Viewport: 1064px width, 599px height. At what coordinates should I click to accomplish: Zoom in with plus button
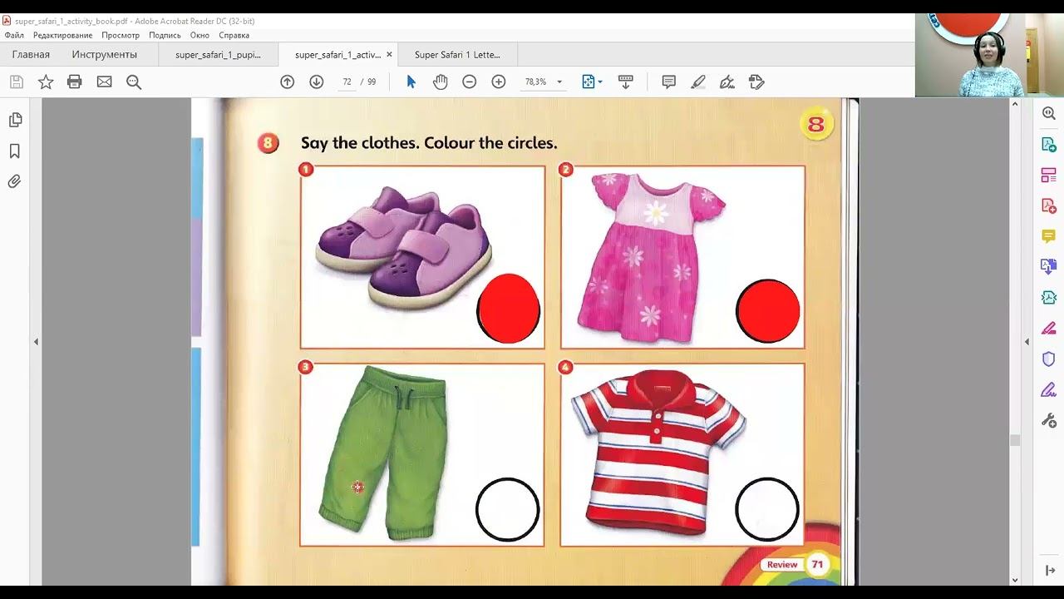click(x=499, y=82)
